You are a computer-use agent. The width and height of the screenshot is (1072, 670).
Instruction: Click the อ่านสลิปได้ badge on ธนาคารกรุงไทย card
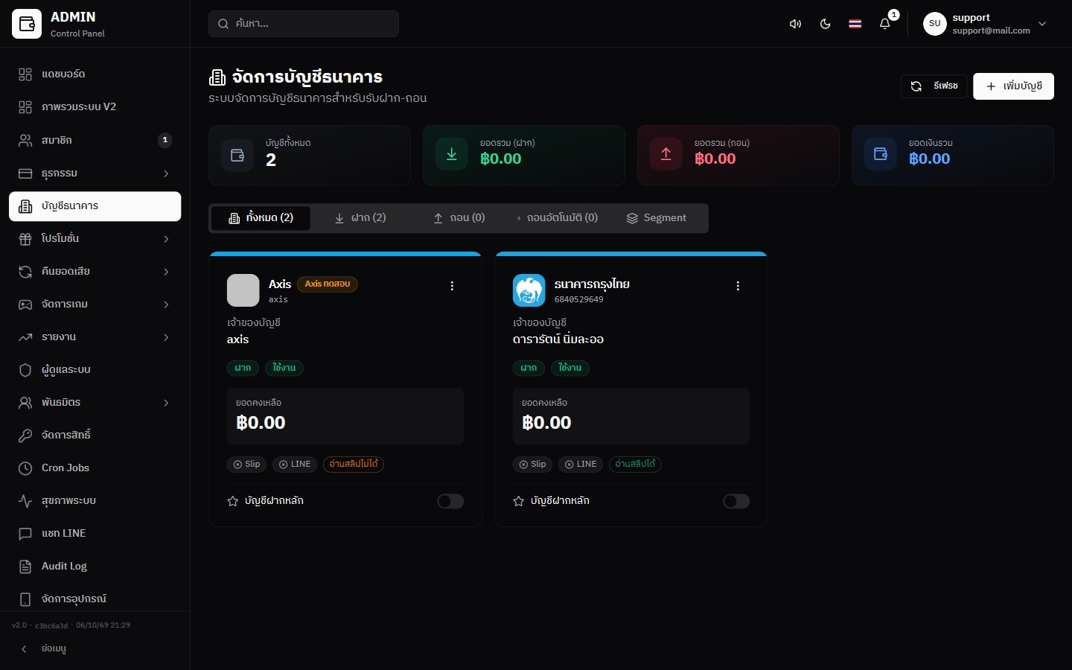click(x=635, y=464)
